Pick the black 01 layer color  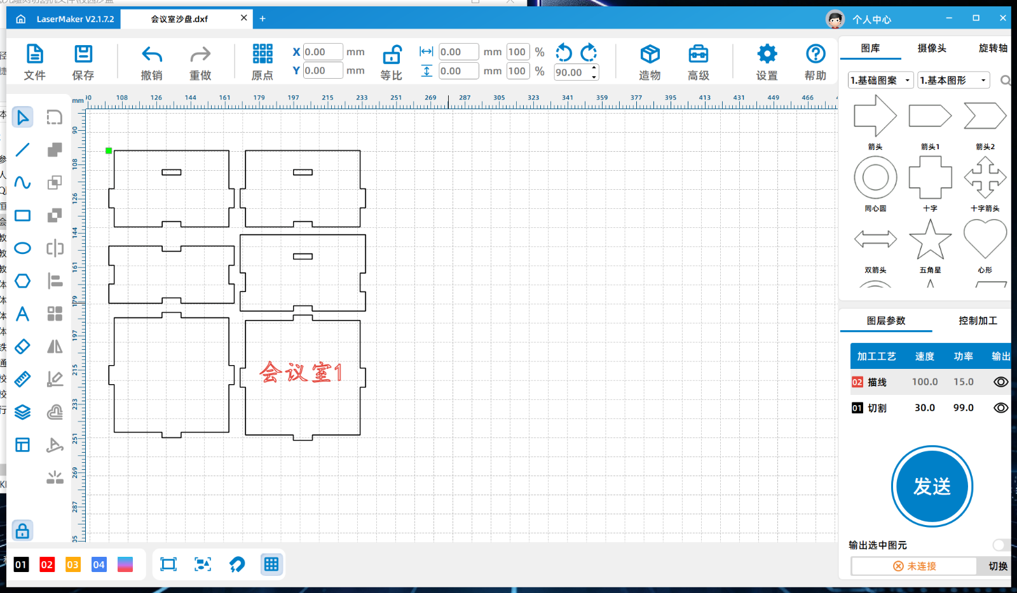21,565
